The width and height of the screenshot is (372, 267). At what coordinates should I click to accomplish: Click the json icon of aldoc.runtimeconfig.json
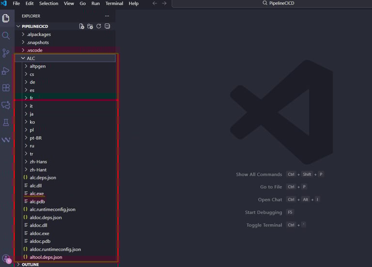[25, 249]
